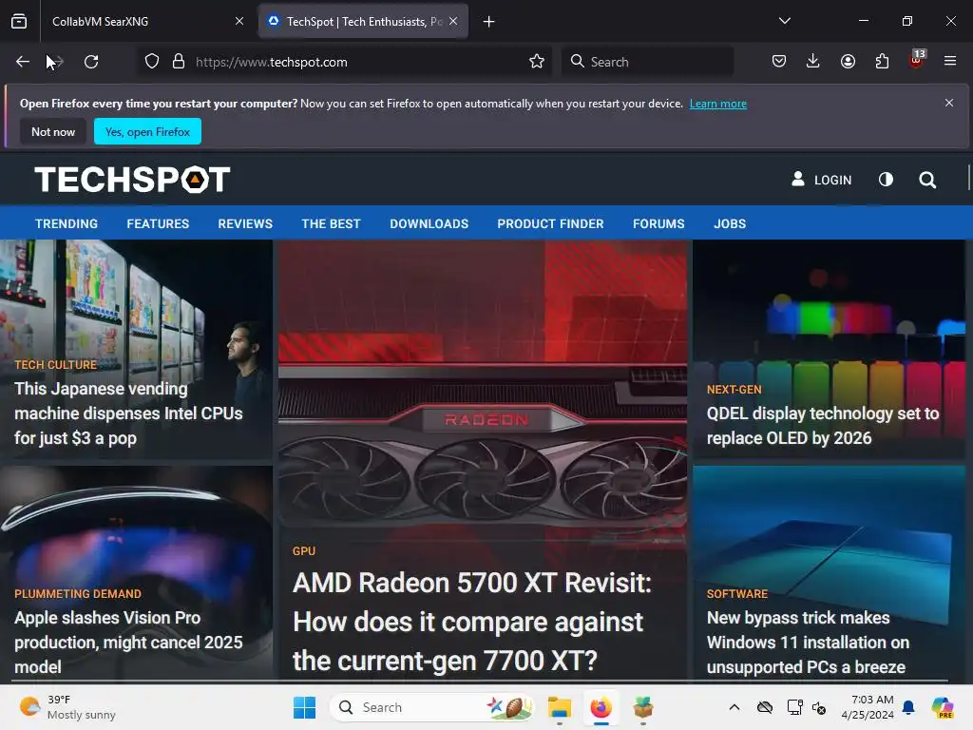The height and width of the screenshot is (730, 973).
Task: Click the uBlock extension icon with badge 13
Action: click(917, 60)
